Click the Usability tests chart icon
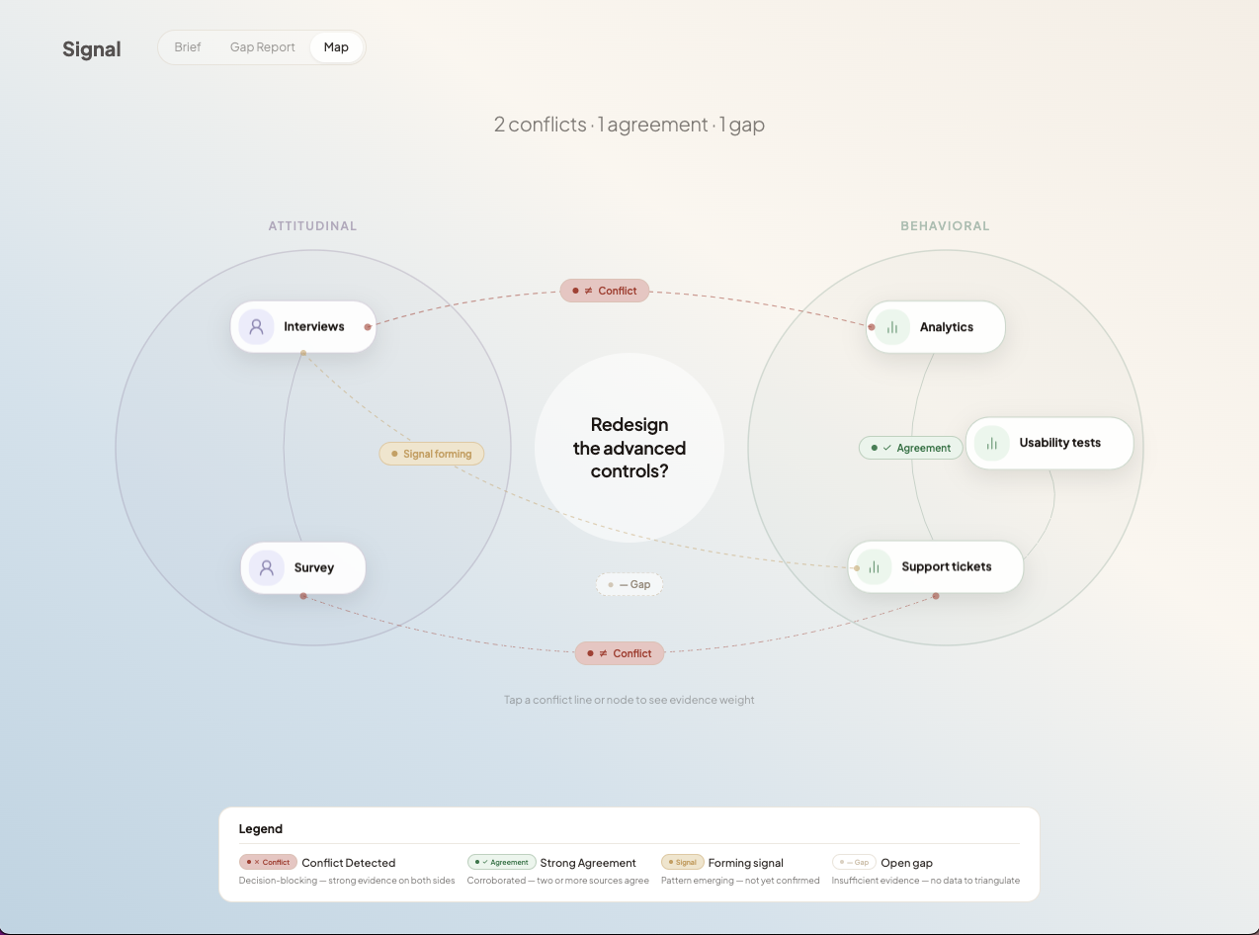Screen dimensions: 1259x935 pos(991,443)
